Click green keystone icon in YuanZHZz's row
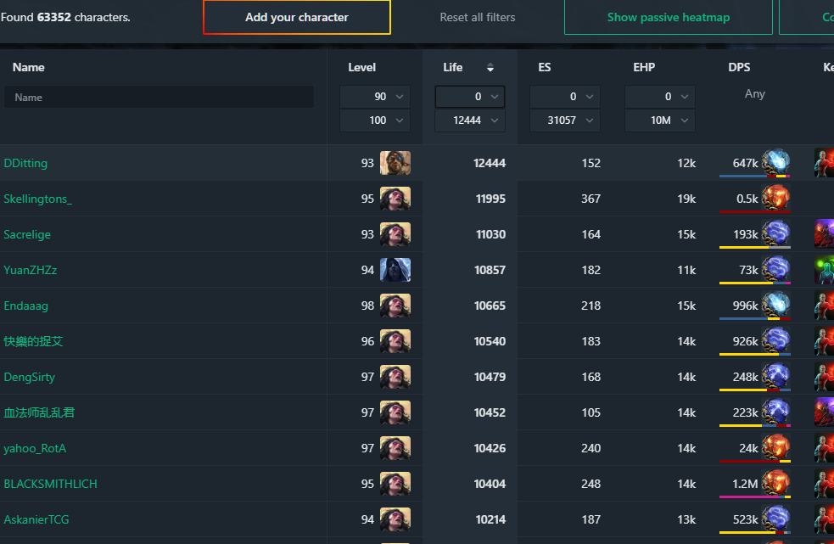Image resolution: width=834 pixels, height=544 pixels. coord(825,270)
